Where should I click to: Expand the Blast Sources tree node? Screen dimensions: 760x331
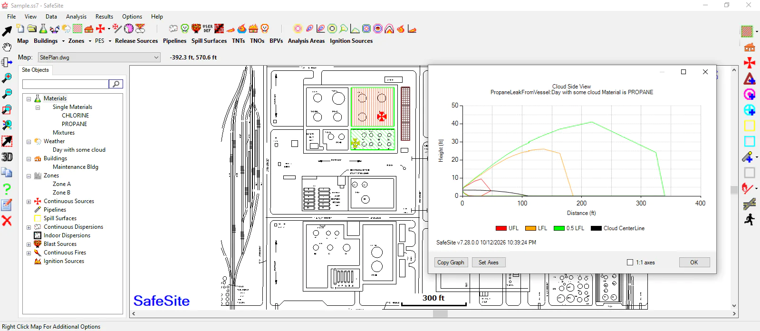[29, 244]
